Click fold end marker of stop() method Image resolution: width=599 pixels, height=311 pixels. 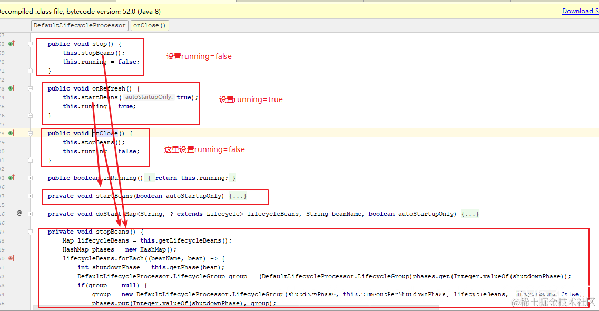click(30, 71)
